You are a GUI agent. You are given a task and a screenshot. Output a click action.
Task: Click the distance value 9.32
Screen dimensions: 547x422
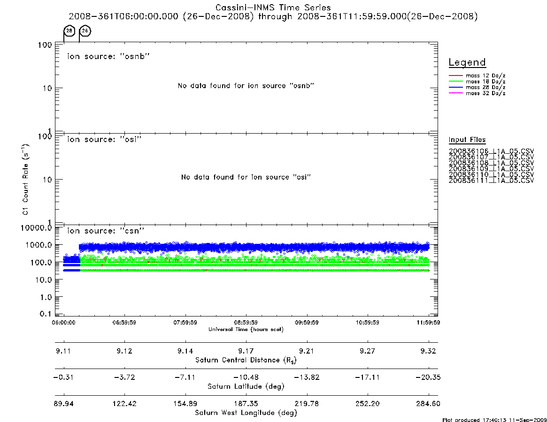click(428, 351)
